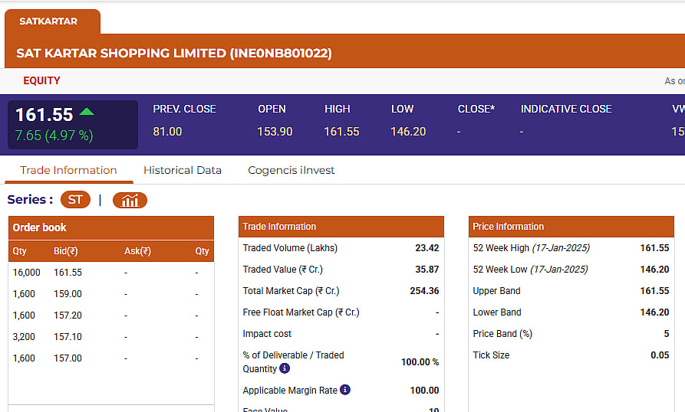The height and width of the screenshot is (412, 685).
Task: Select the 161.55 bid in the order book
Action: click(x=68, y=273)
